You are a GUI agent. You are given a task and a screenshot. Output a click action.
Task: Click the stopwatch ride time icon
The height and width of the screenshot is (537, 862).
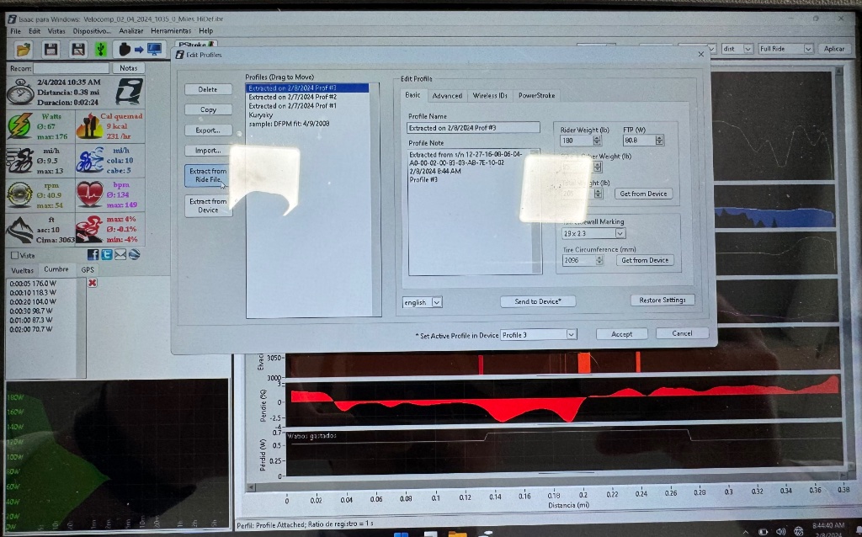tap(20, 92)
